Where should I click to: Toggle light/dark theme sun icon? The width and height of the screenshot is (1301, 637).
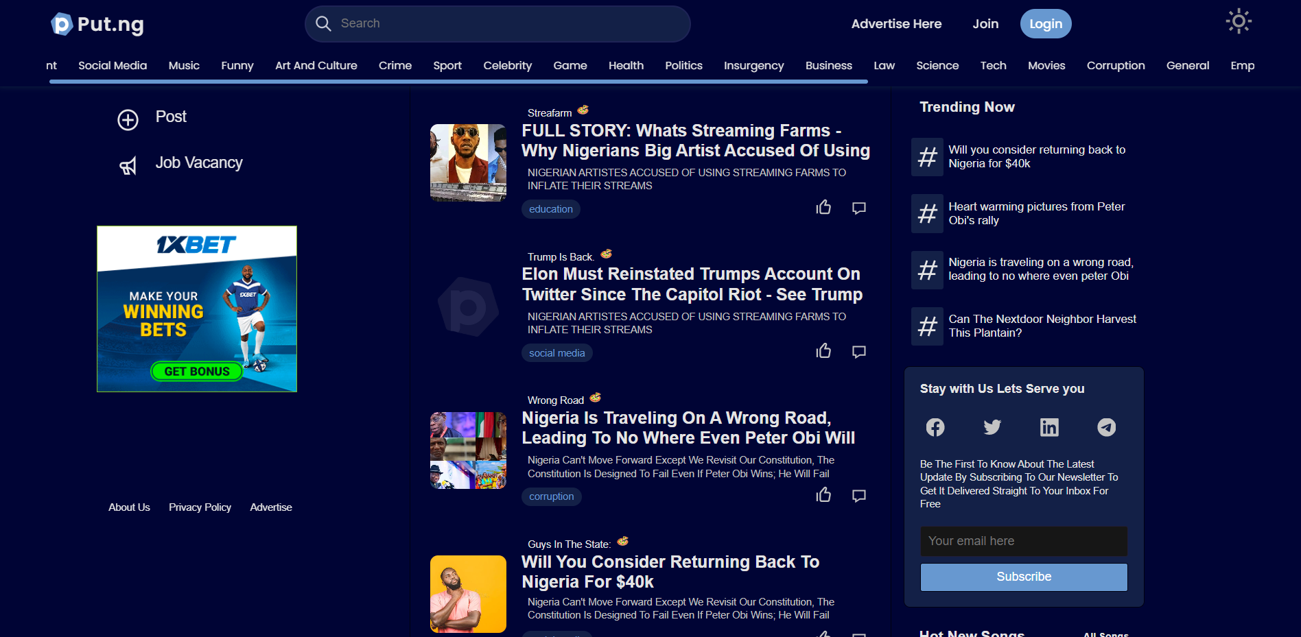coord(1239,22)
